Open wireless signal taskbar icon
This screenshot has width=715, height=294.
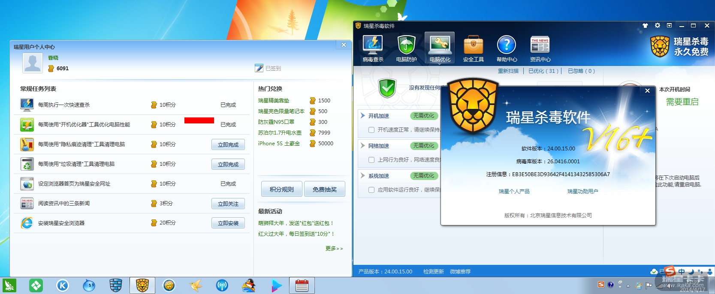pyautogui.click(x=222, y=285)
